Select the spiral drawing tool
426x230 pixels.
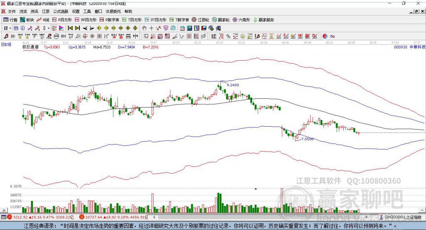42,36
